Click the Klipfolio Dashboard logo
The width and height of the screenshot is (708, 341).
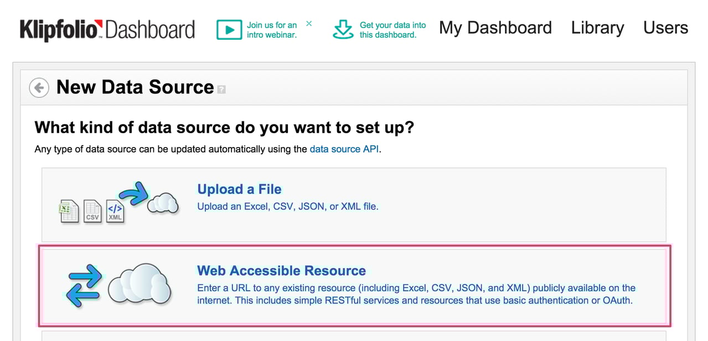pos(107,29)
